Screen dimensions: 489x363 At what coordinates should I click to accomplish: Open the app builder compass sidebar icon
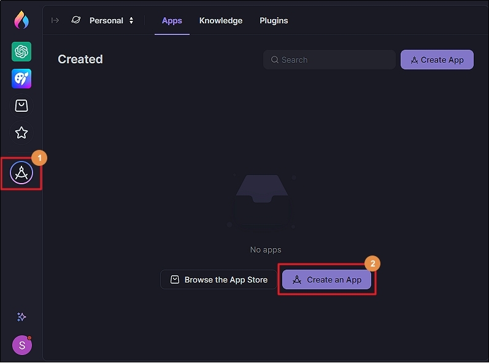[21, 173]
